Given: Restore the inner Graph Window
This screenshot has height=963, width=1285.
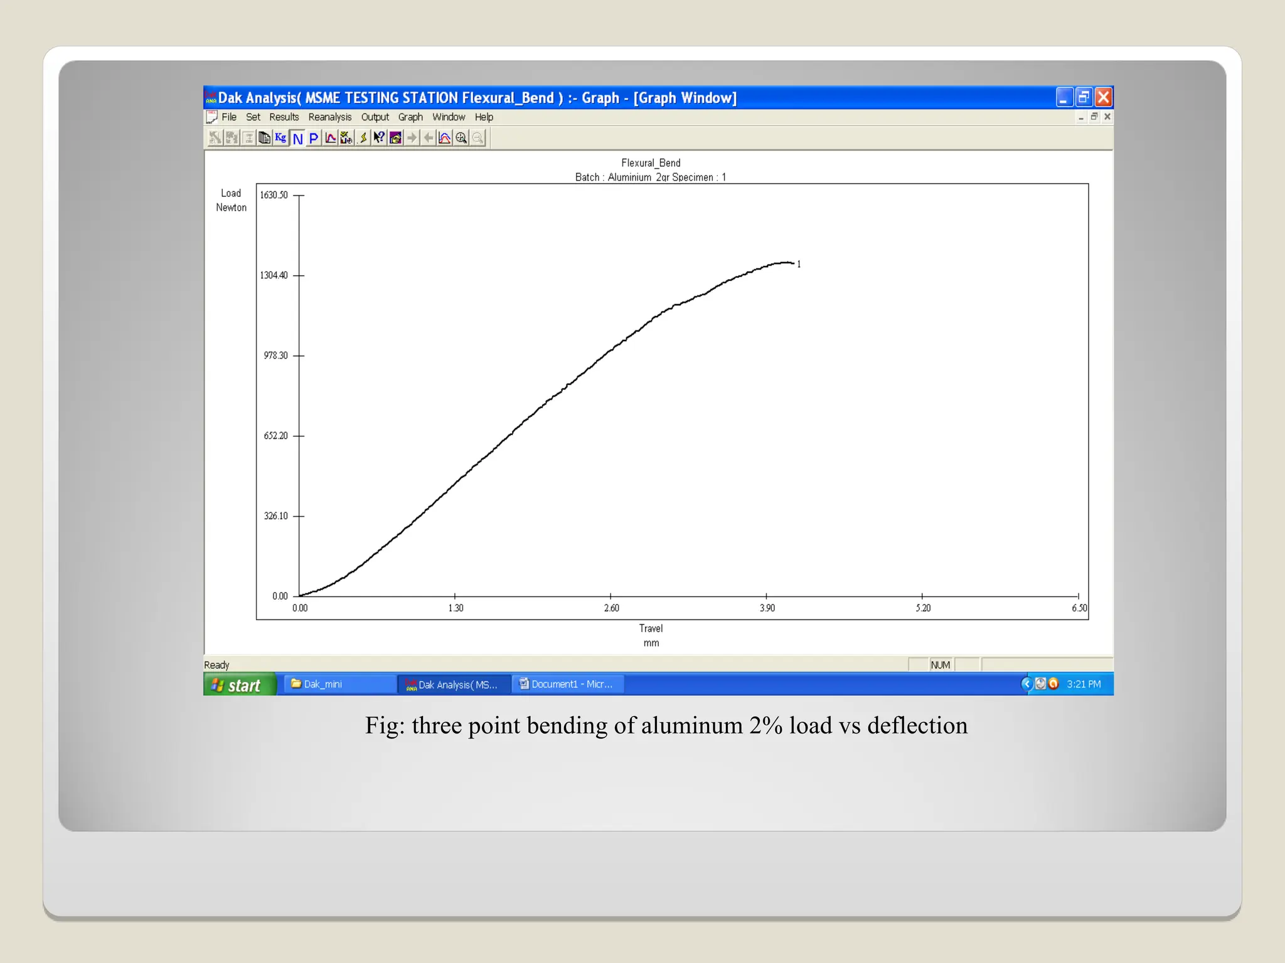Looking at the screenshot, I should pos(1094,117).
